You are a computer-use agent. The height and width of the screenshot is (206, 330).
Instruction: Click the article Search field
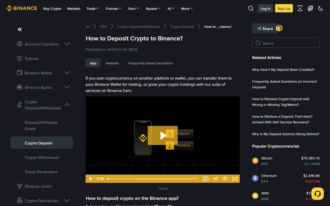point(286,43)
